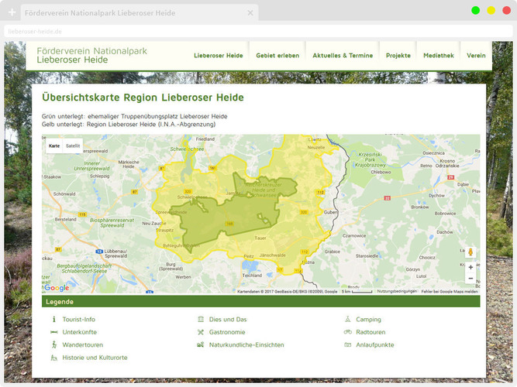Open the Historie und Kulturorte link
The width and height of the screenshot is (517, 387).
click(x=95, y=358)
